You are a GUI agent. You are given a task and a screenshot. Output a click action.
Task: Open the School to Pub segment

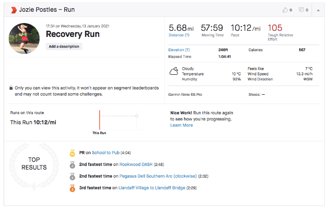pos(105,153)
